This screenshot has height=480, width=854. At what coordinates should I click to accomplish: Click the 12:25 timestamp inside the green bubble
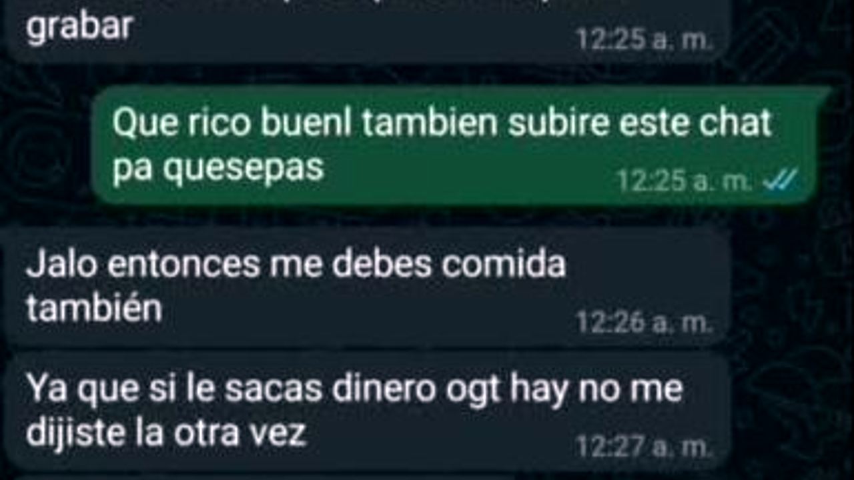tap(685, 181)
